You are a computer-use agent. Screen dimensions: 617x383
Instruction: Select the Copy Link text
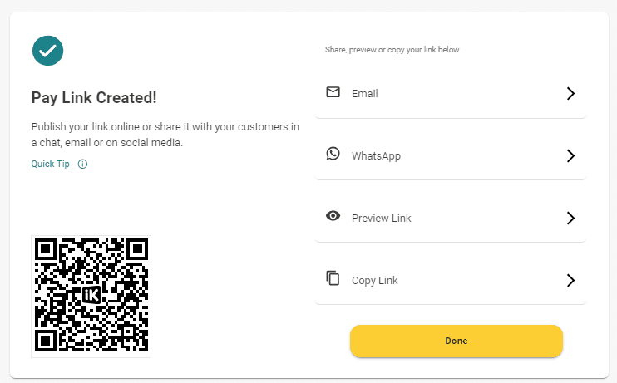[x=374, y=281]
